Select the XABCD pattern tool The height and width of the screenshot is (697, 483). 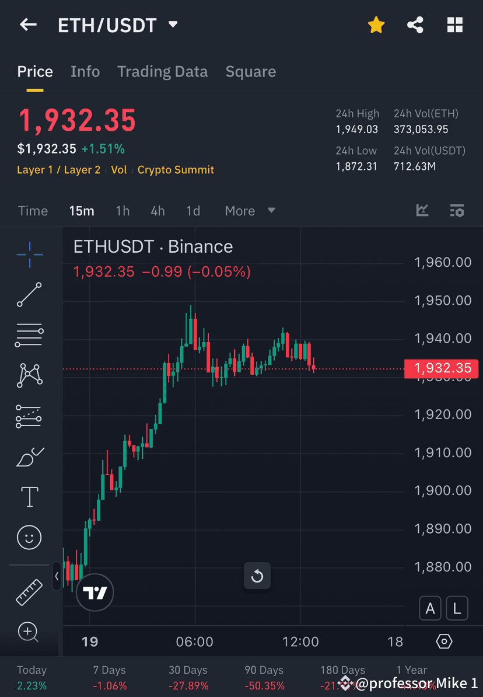point(29,375)
